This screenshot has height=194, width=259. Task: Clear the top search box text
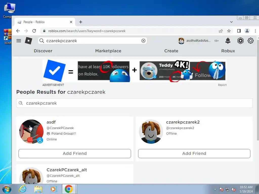143,41
